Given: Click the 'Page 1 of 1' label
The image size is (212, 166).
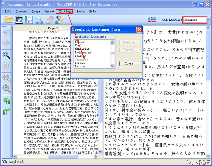Looking at the screenshot, I should 57,28.
